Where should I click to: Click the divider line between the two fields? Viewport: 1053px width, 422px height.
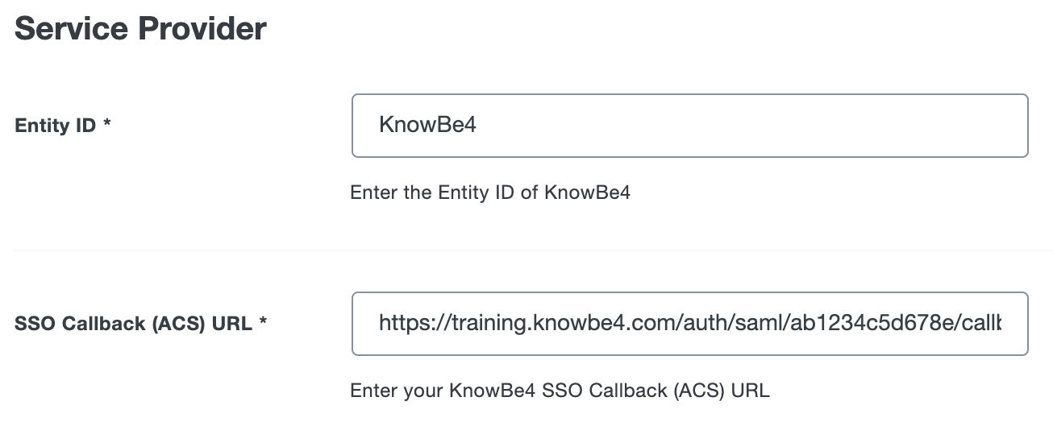(532, 250)
